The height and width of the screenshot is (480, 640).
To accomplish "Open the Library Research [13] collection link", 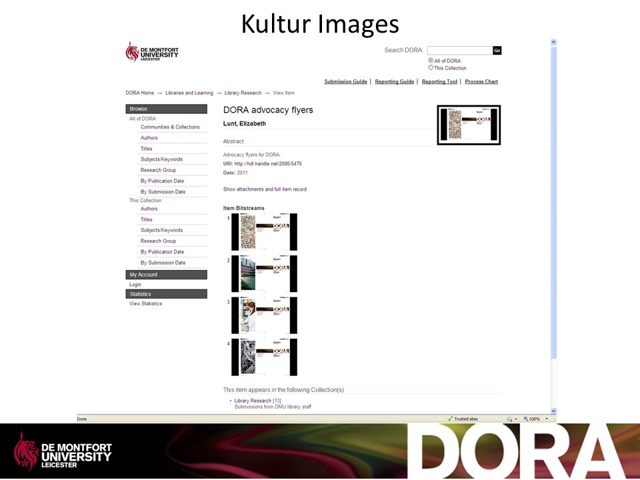I will (x=257, y=401).
